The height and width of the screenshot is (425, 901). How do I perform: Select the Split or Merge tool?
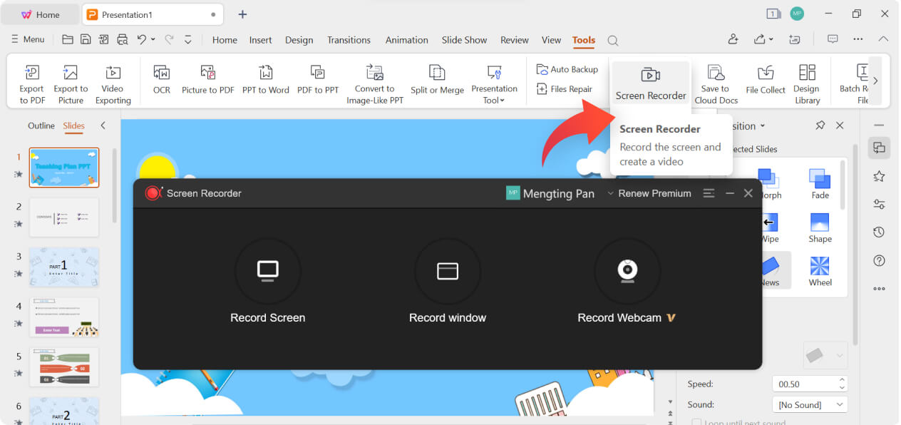point(437,73)
